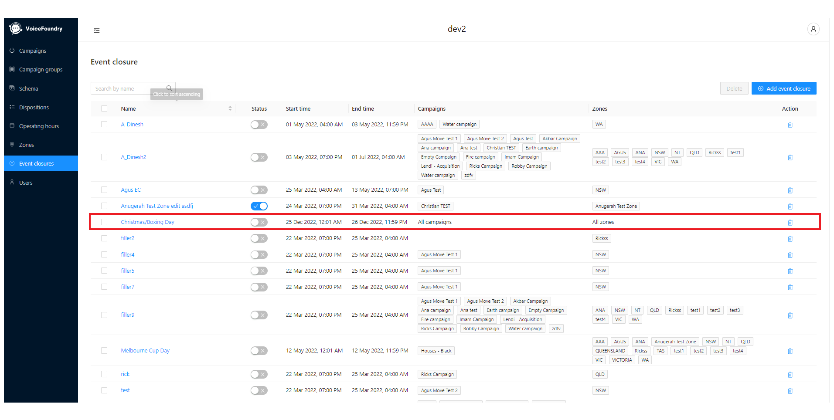The image size is (834, 420).
Task: Check the filler2 row checkbox
Action: (104, 238)
